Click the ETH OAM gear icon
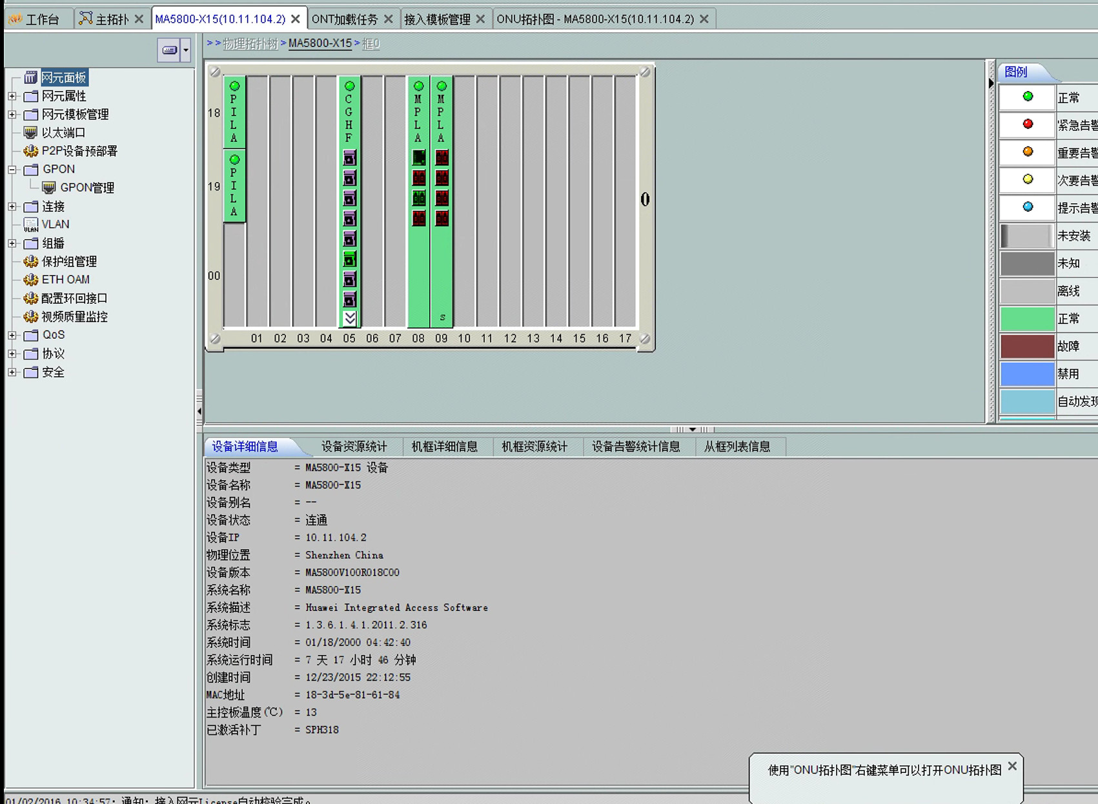Image resolution: width=1098 pixels, height=804 pixels. [30, 280]
